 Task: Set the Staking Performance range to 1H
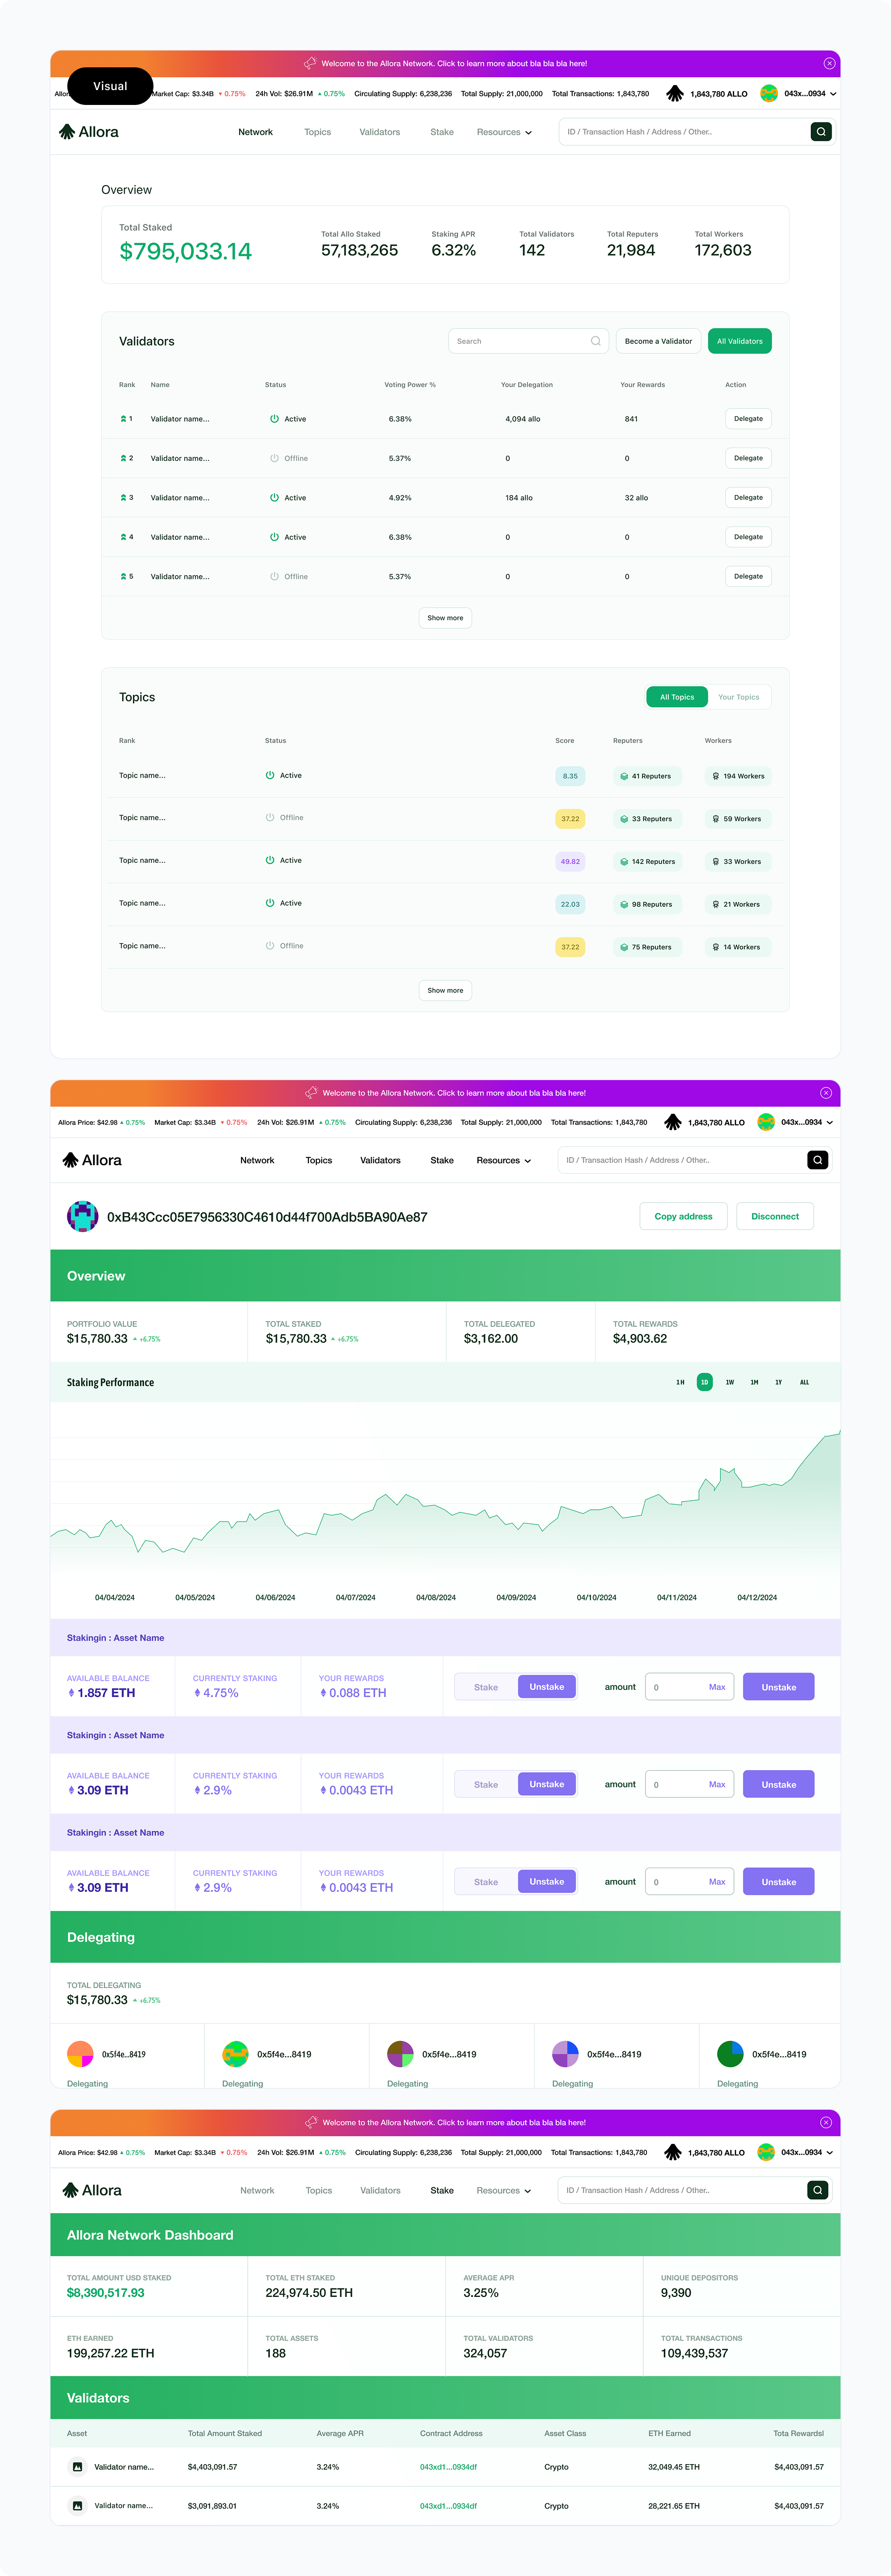[x=680, y=1382]
